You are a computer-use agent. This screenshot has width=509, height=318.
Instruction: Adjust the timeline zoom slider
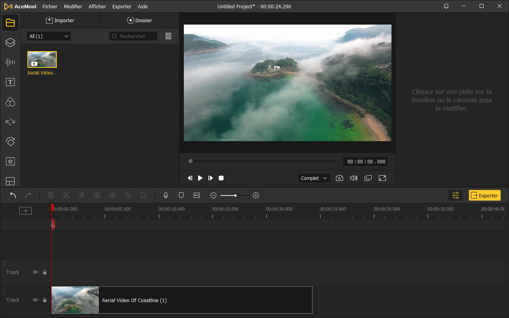(235, 195)
